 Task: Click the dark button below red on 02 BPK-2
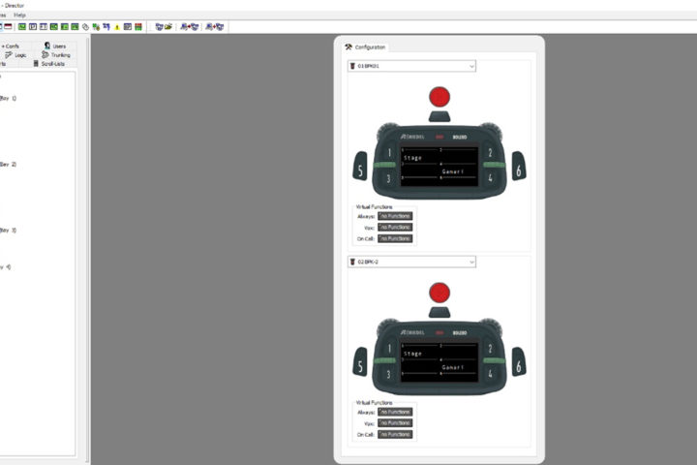tap(439, 312)
